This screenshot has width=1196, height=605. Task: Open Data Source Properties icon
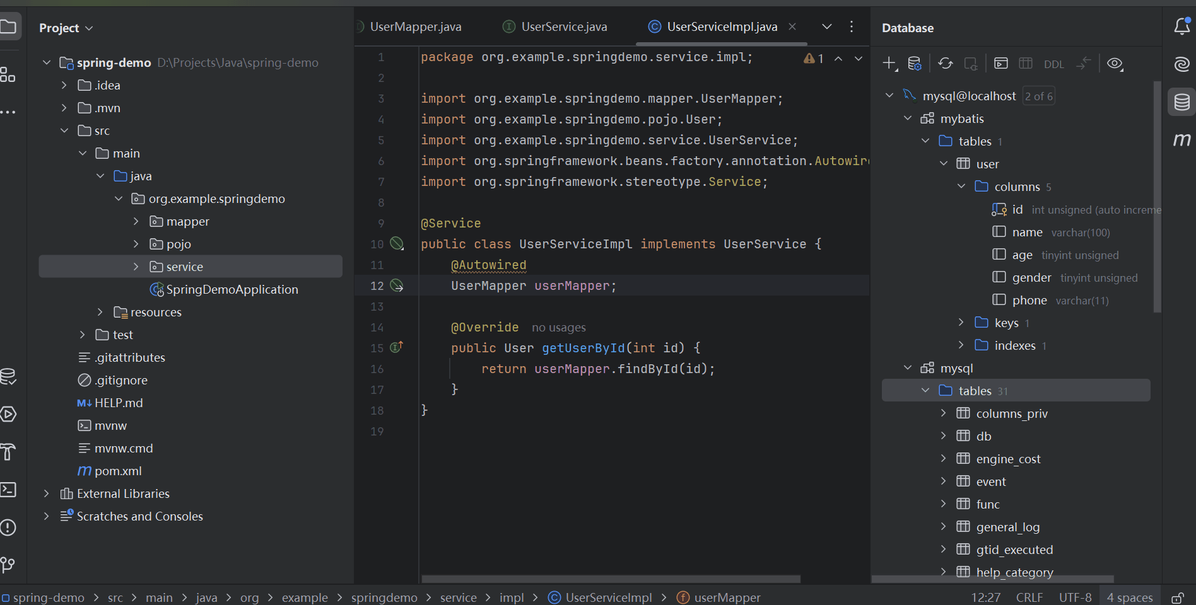[x=915, y=64]
